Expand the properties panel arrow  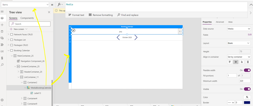click(x=250, y=13)
